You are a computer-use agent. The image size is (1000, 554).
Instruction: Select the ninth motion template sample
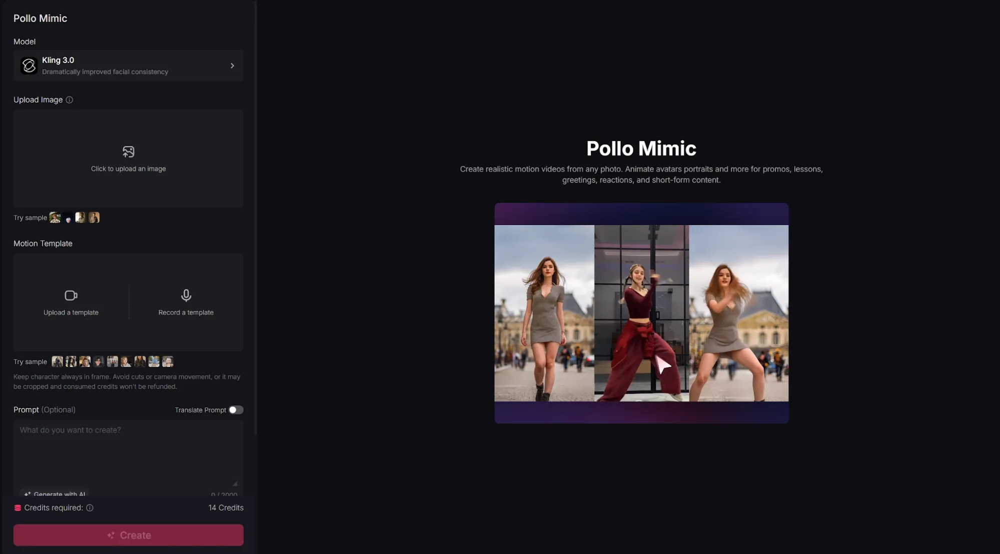tap(168, 361)
